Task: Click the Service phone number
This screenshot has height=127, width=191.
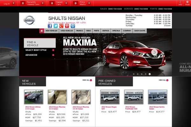Action: [141, 9]
